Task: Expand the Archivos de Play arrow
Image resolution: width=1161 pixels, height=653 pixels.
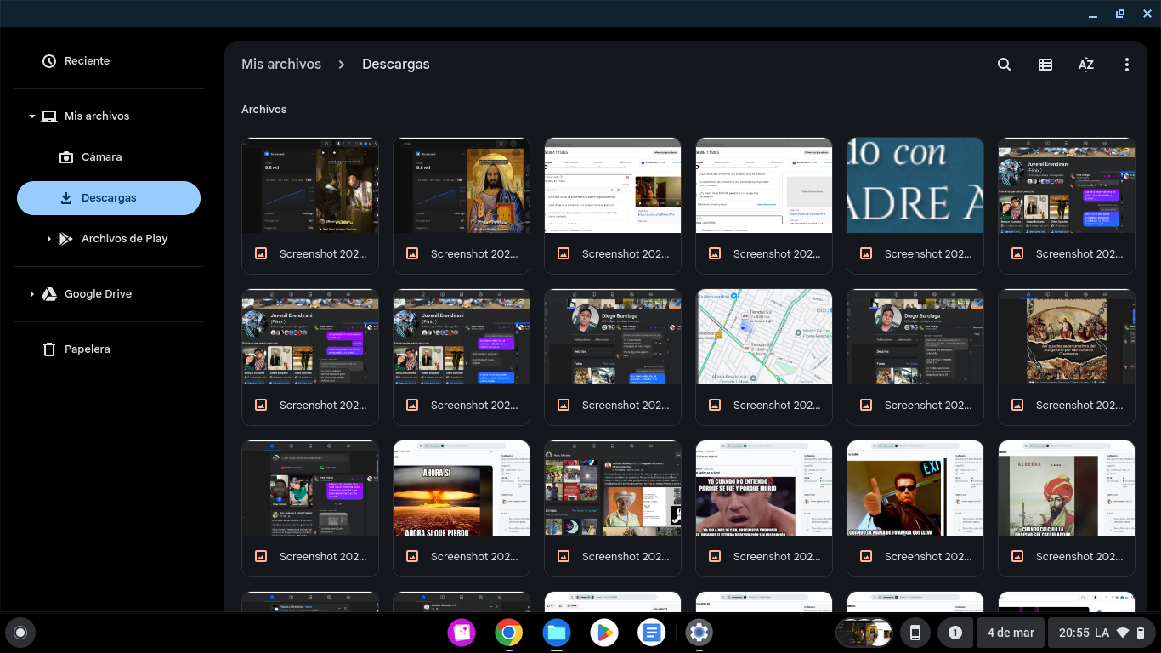Action: pos(49,239)
